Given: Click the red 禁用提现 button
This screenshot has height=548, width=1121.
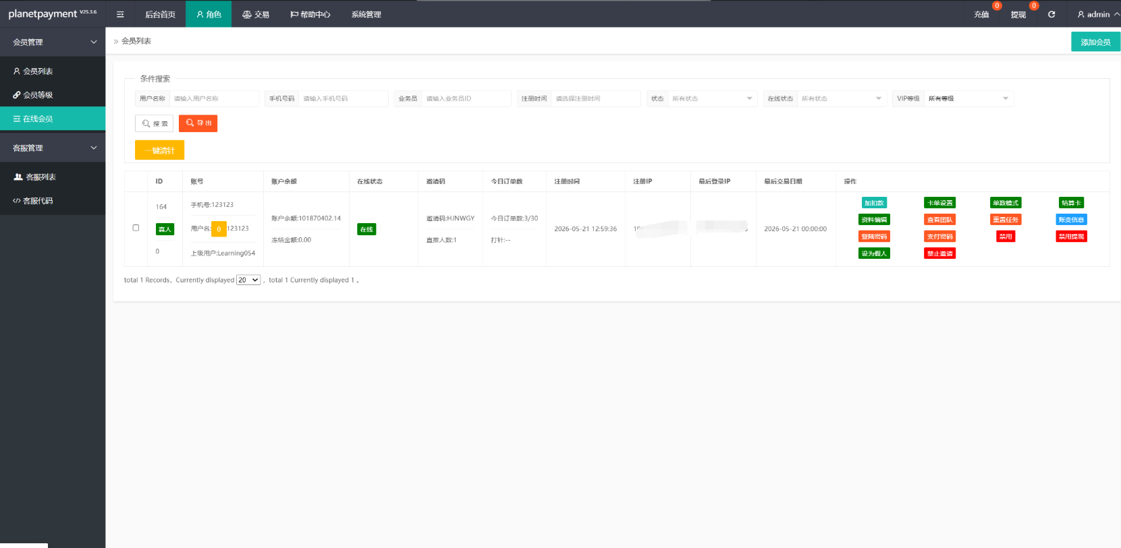Looking at the screenshot, I should 1071,237.
